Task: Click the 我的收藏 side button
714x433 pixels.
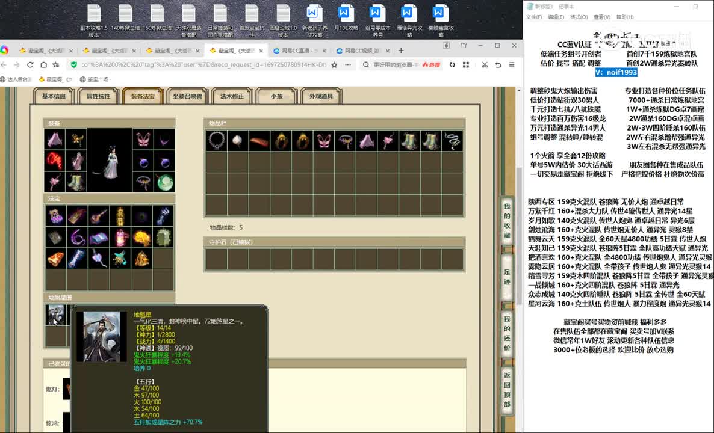Action: click(x=507, y=221)
